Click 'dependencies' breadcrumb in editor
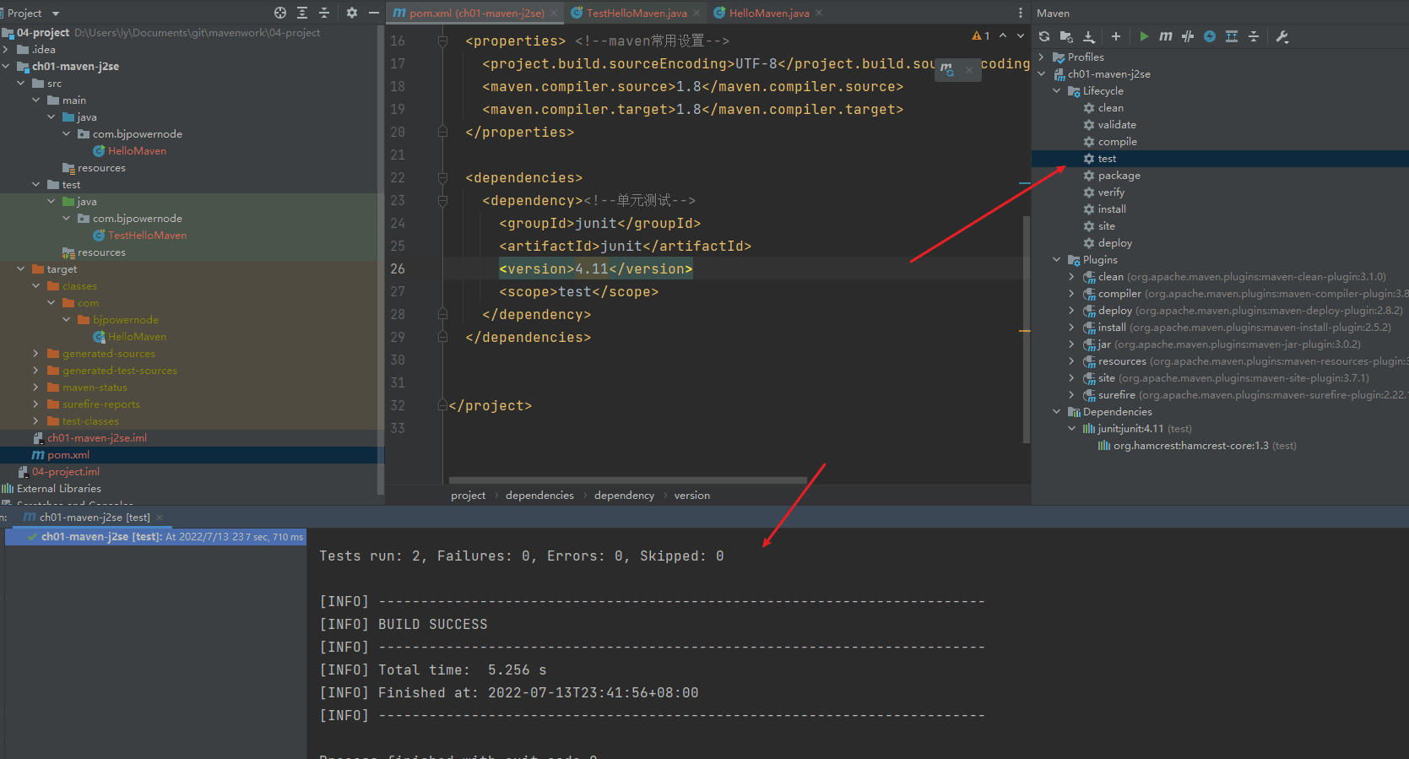 (x=539, y=496)
